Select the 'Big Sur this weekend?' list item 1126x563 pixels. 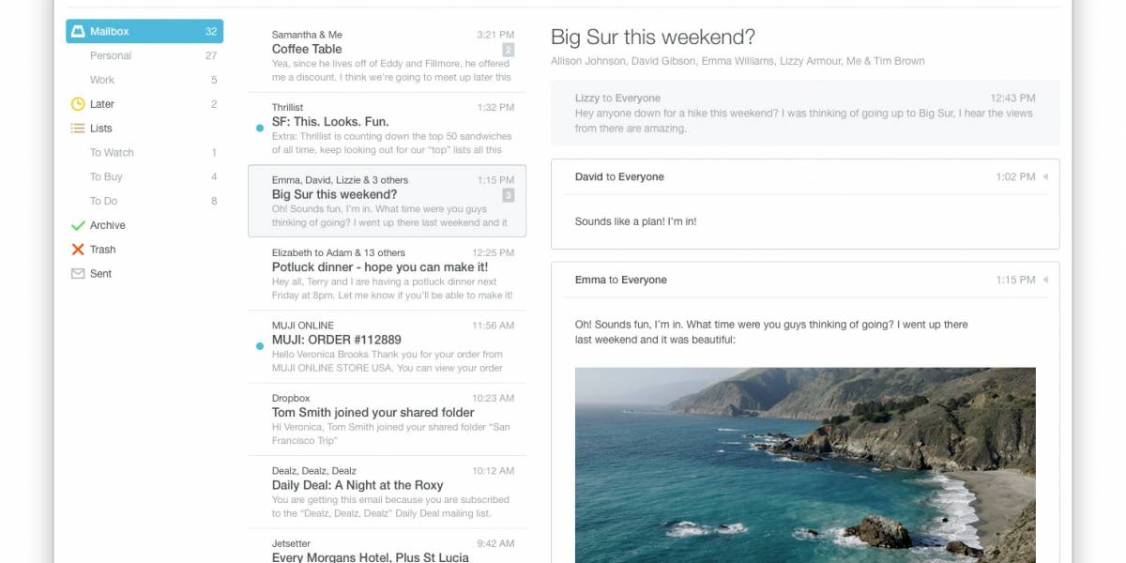(x=387, y=201)
